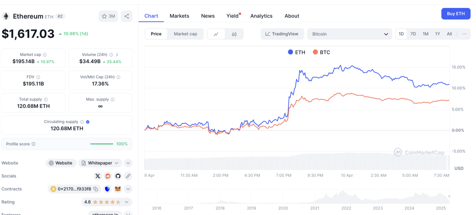476x215 pixels.
Task: Expand the Rating 4.6 dropdown
Action: coord(107,202)
